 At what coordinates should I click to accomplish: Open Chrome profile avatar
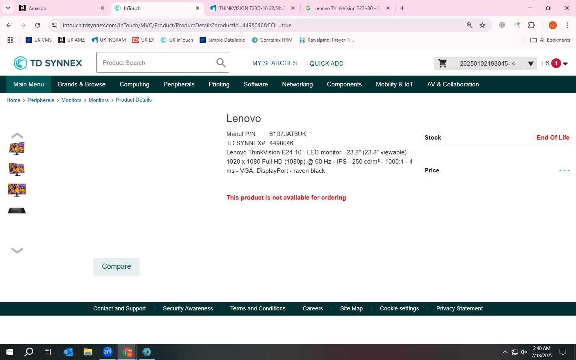click(553, 25)
